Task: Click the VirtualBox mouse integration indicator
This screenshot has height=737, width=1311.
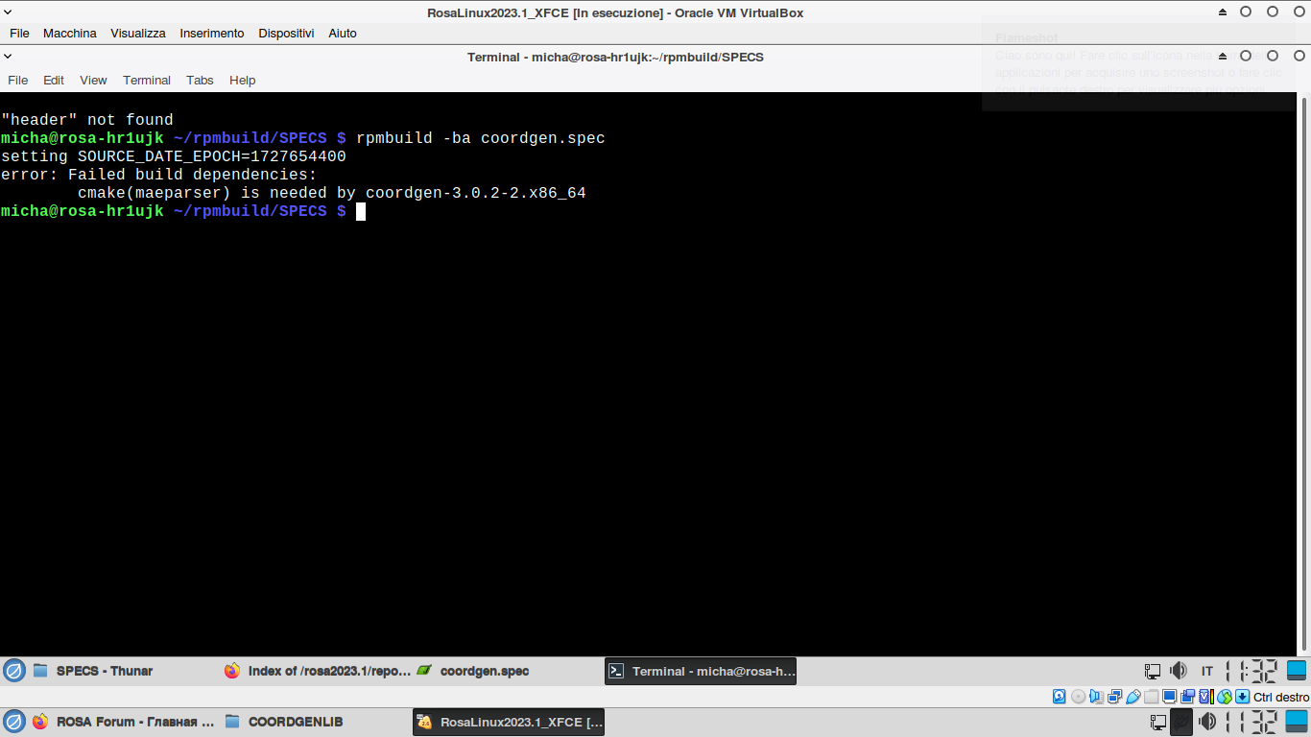Action: click(x=1224, y=697)
